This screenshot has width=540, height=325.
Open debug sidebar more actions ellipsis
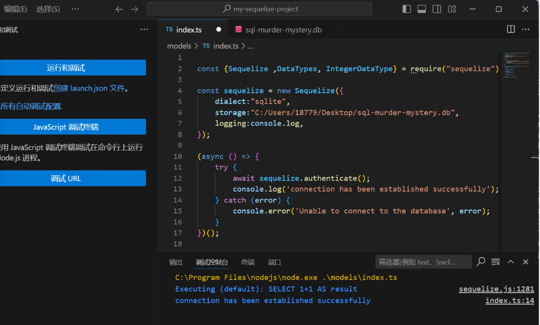pyautogui.click(x=144, y=30)
